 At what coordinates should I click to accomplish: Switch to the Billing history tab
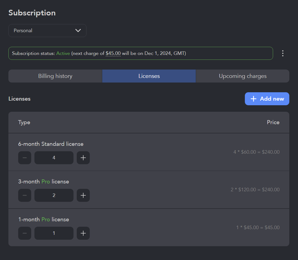pyautogui.click(x=55, y=76)
